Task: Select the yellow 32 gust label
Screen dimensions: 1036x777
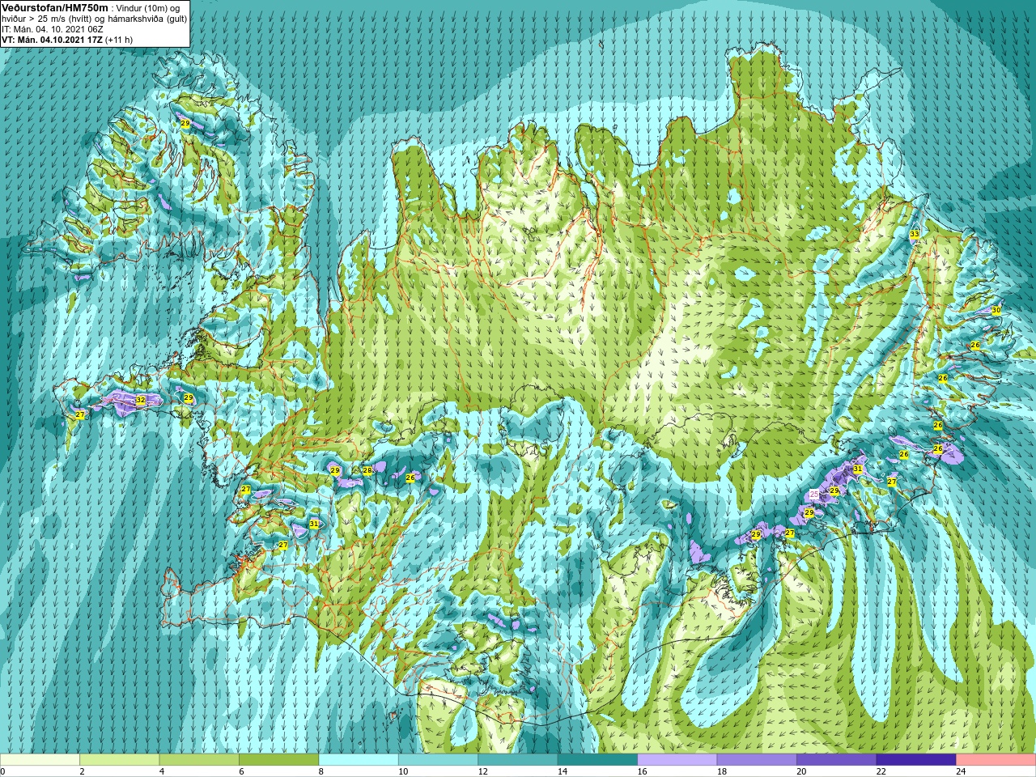Action: pyautogui.click(x=140, y=400)
